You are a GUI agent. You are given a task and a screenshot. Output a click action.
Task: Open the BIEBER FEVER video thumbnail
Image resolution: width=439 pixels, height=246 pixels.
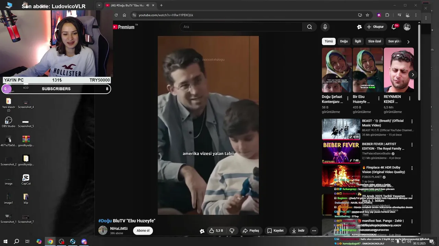(341, 153)
